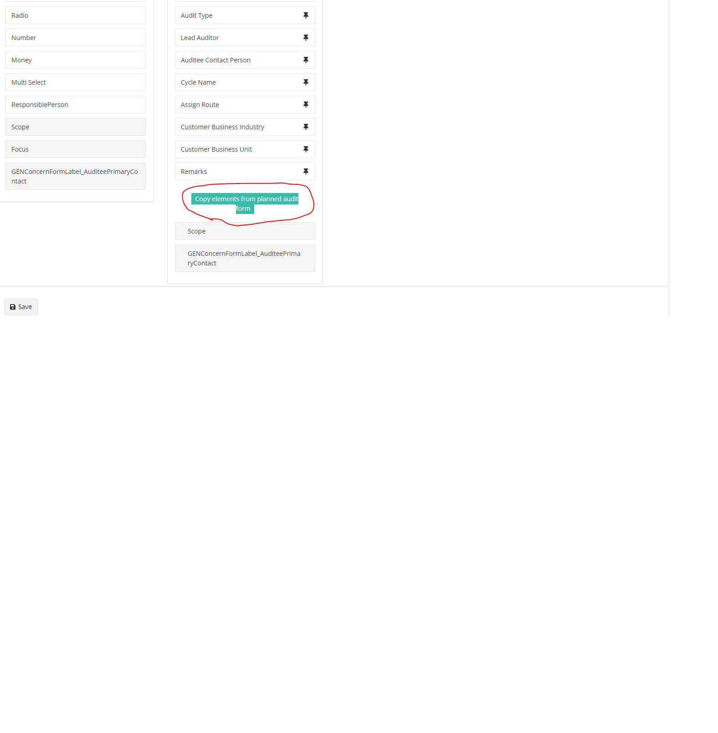Click the pin icon on Audit Type
718x733 pixels.
(306, 15)
